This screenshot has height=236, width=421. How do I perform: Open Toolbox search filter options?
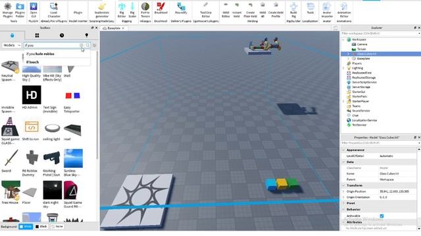[94, 45]
